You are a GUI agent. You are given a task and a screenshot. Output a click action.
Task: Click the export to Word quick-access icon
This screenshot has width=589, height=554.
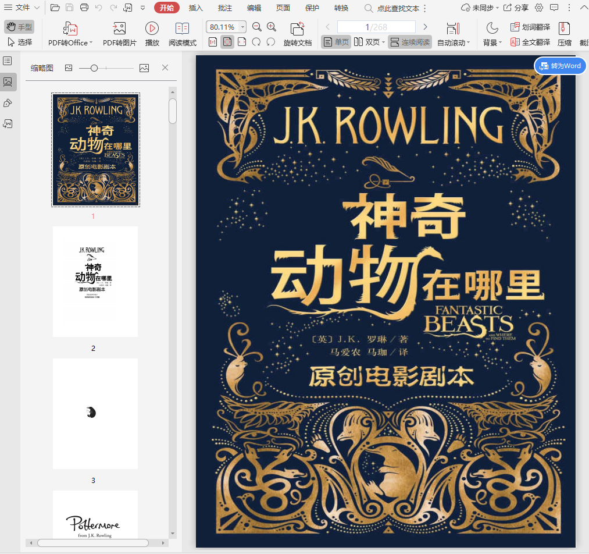128,8
